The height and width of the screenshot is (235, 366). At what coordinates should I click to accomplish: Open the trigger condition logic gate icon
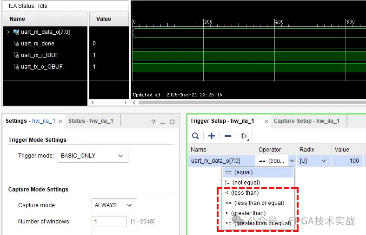click(244, 136)
